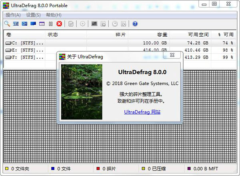Click the F: drive icon
This screenshot has width=240, height=176.
[x=8, y=57]
